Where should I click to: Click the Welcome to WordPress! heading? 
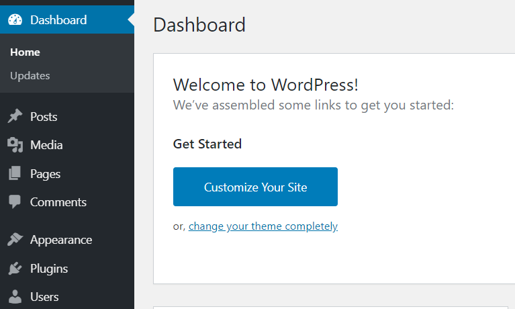pos(266,85)
